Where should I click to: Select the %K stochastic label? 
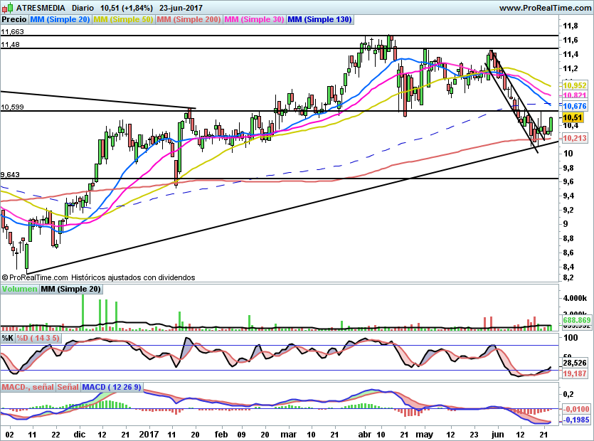8,338
